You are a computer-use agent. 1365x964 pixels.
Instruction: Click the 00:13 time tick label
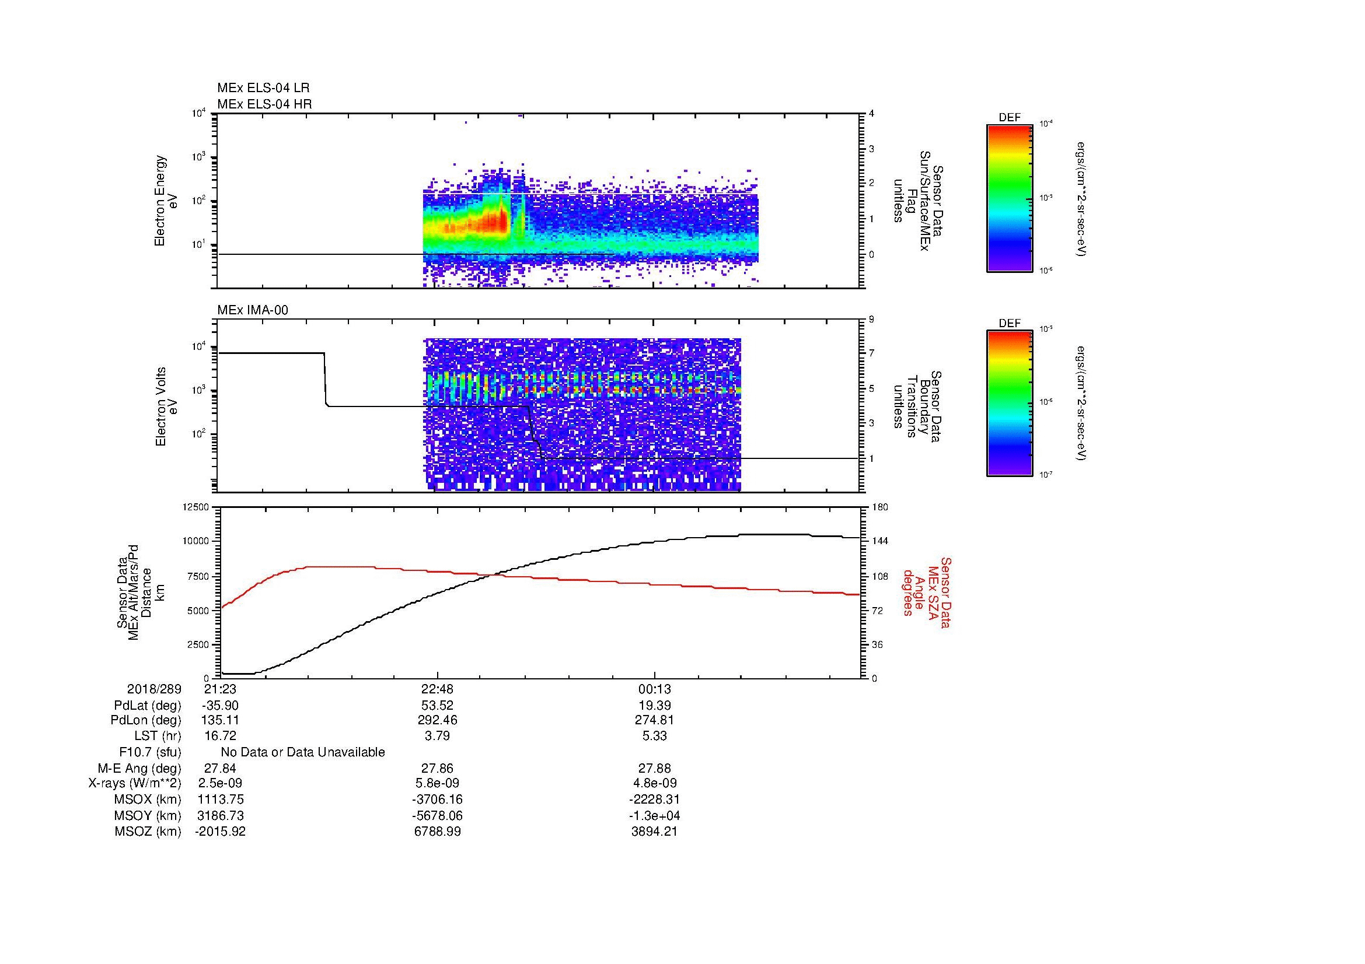point(655,689)
